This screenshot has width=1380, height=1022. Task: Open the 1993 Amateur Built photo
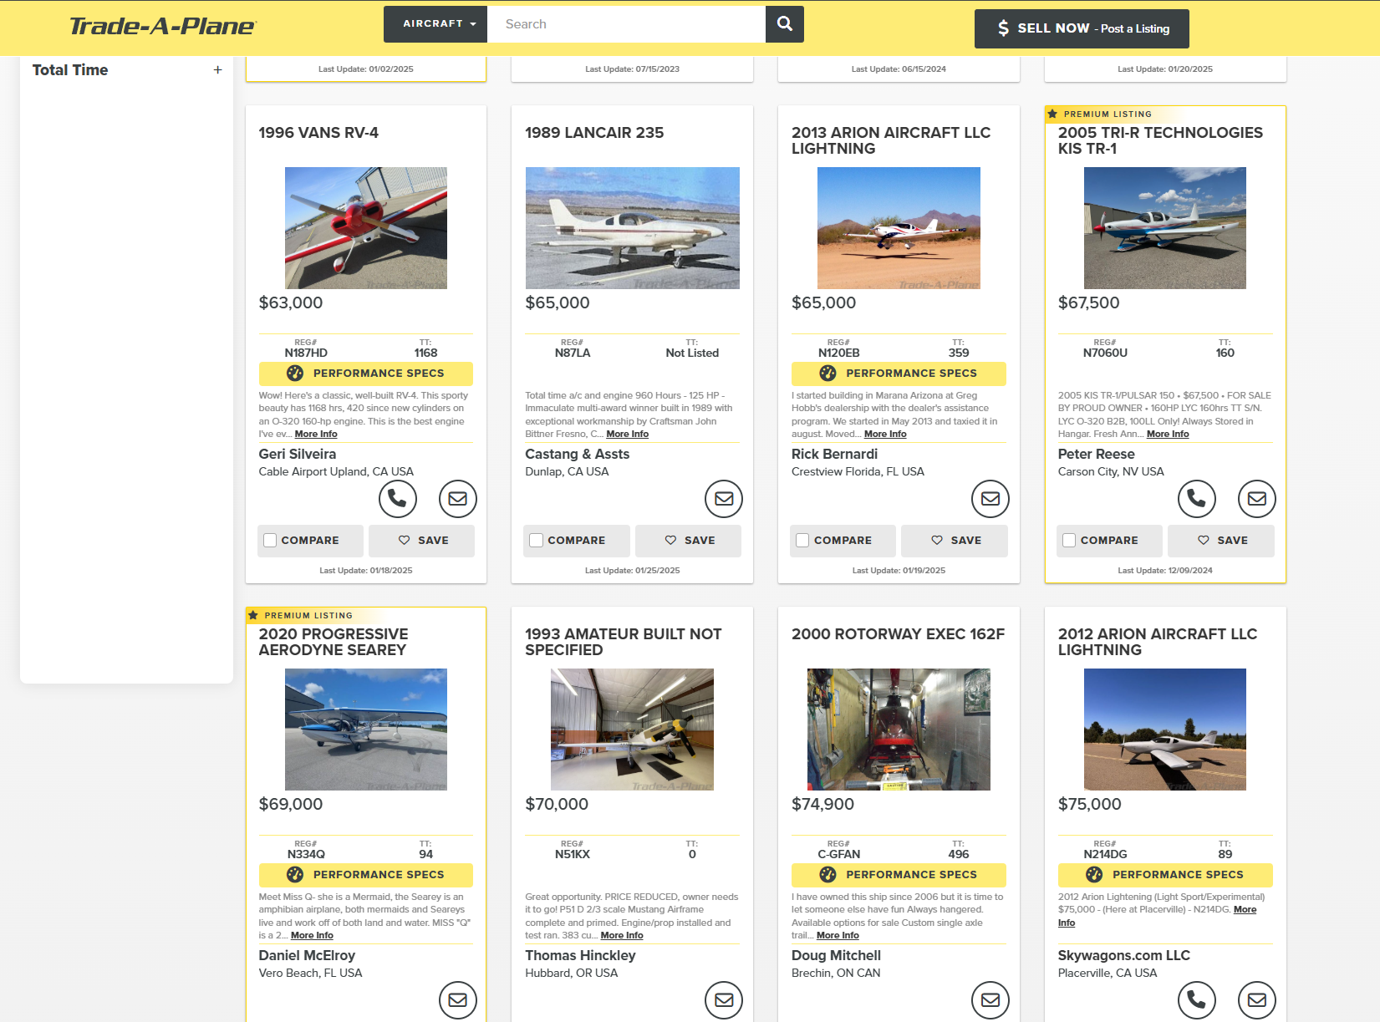(x=633, y=730)
